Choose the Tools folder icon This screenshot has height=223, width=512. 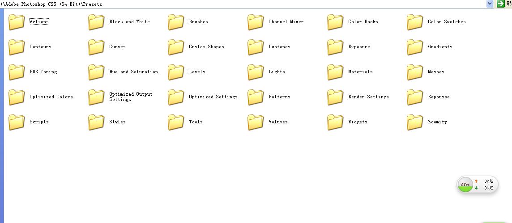click(176, 122)
